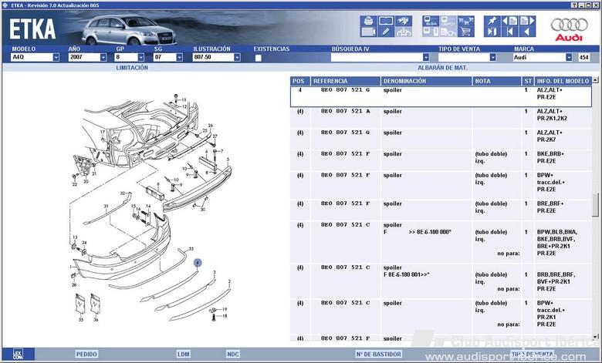Screen dimensions: 602x363
Task: Click the screen/display view icon
Action: (x=385, y=21)
